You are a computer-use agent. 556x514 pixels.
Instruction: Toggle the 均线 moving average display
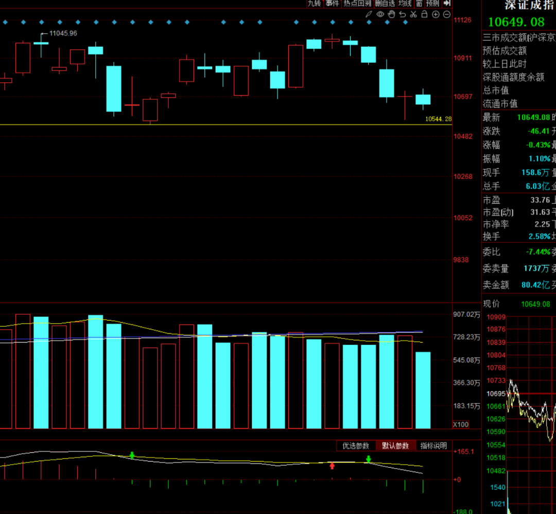(x=405, y=3)
